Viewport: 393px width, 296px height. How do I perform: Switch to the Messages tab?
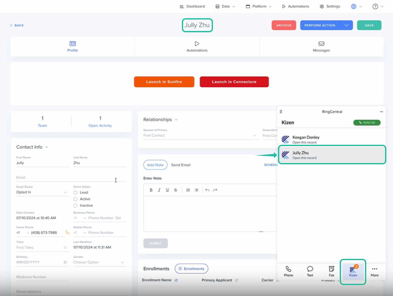[x=321, y=47]
